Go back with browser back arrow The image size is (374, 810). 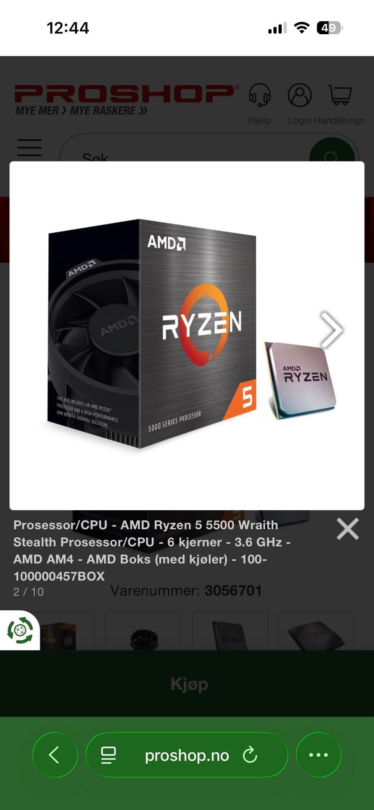click(55, 755)
